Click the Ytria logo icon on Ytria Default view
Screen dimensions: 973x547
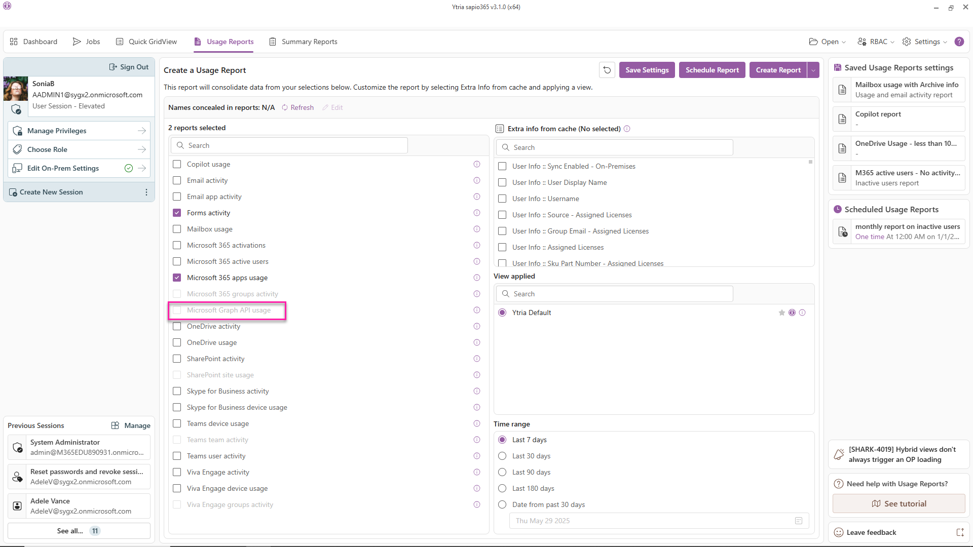(792, 312)
